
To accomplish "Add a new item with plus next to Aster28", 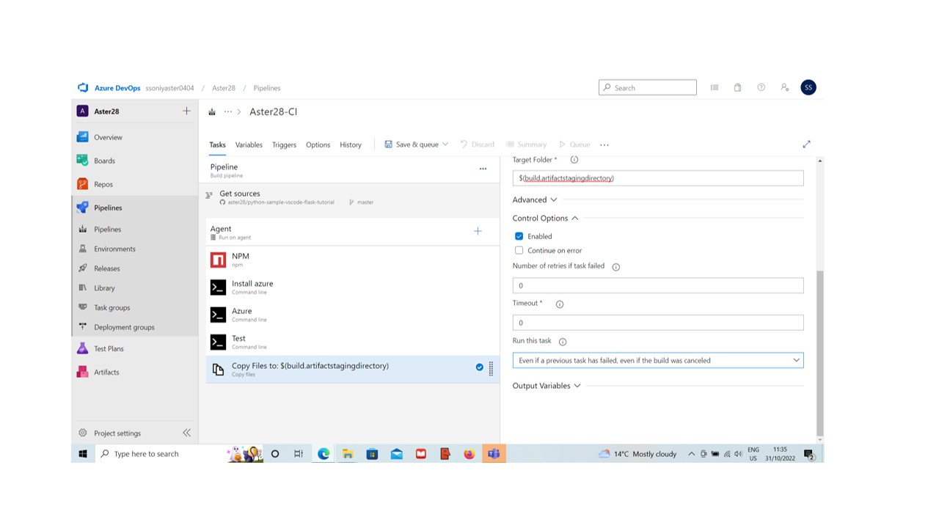I will (186, 111).
